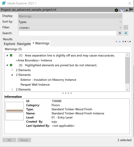Click the warnings list scrollbar thumb
This screenshot has height=147, width=134.
(x=127, y=70)
